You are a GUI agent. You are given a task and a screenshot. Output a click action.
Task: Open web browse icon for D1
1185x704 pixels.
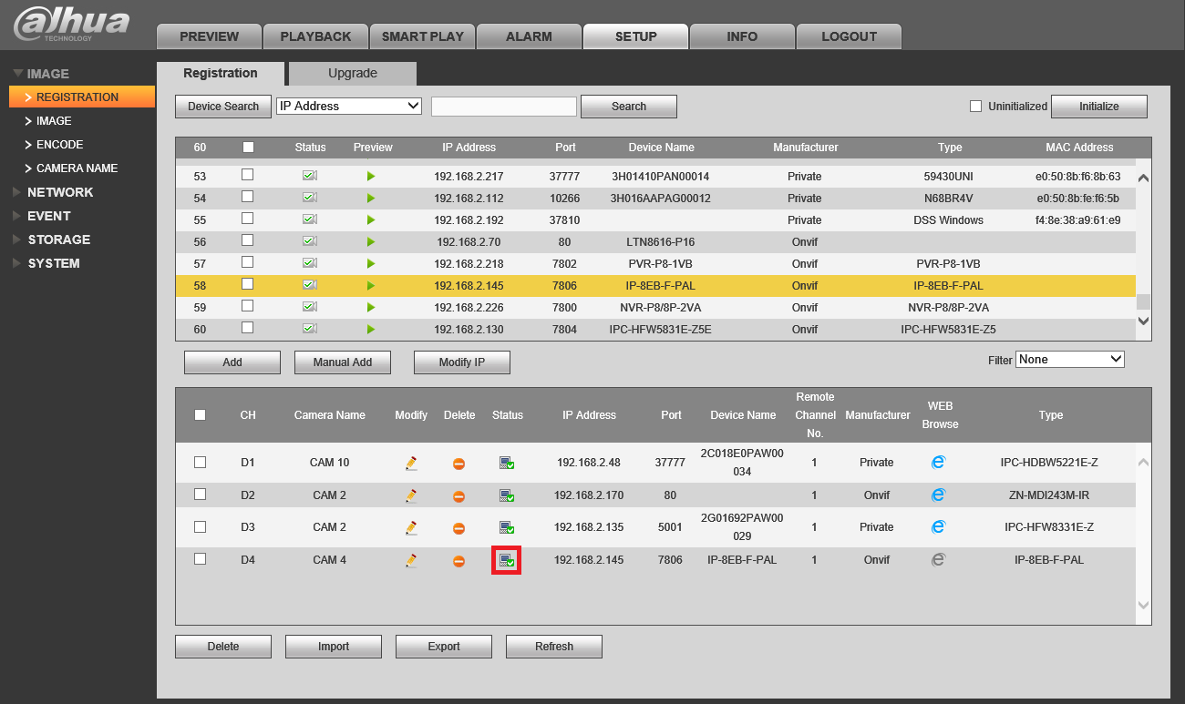coord(938,463)
